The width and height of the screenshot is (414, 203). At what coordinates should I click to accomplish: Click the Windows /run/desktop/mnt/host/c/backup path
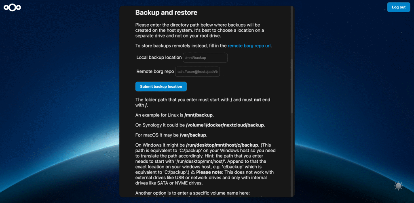click(222, 145)
